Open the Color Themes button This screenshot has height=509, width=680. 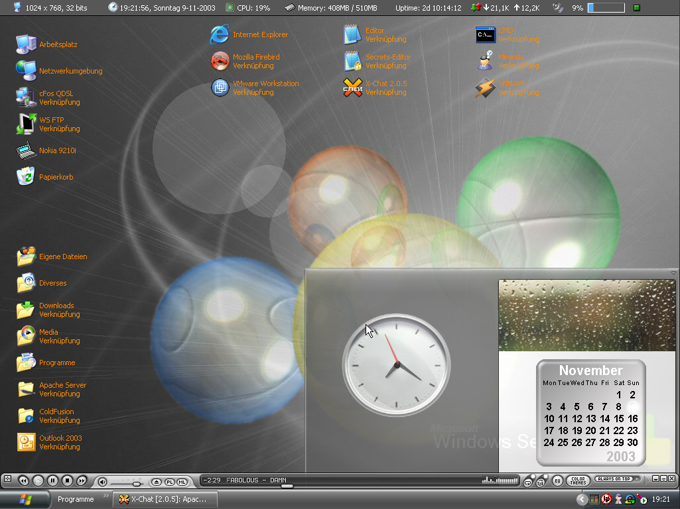[x=578, y=481]
